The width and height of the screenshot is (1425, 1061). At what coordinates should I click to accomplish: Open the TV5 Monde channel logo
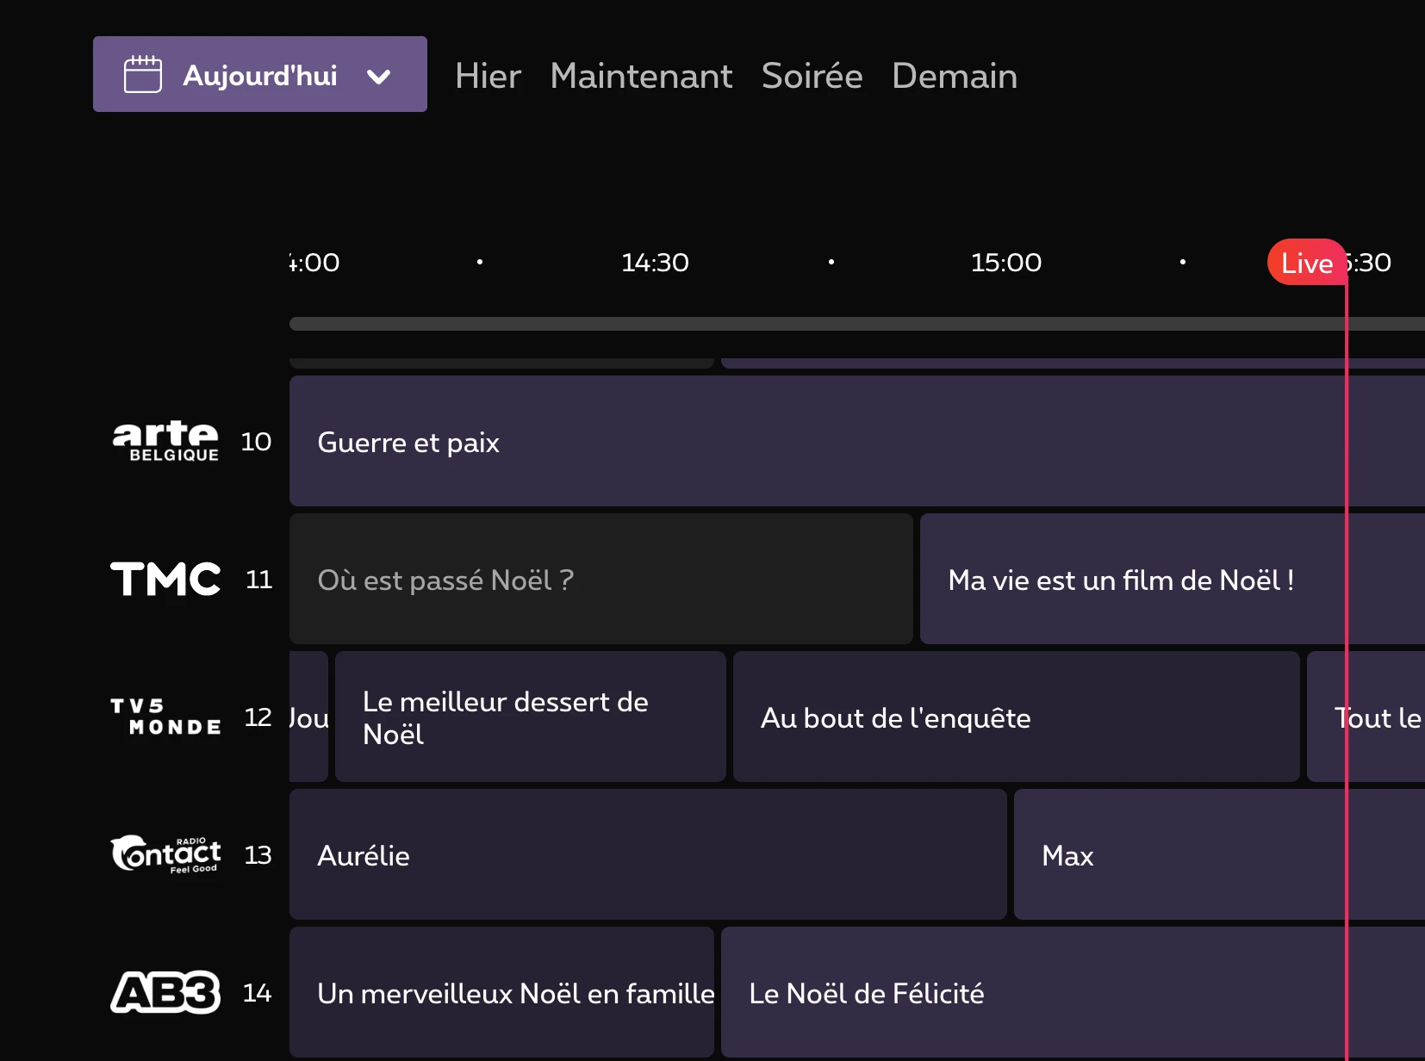click(165, 717)
